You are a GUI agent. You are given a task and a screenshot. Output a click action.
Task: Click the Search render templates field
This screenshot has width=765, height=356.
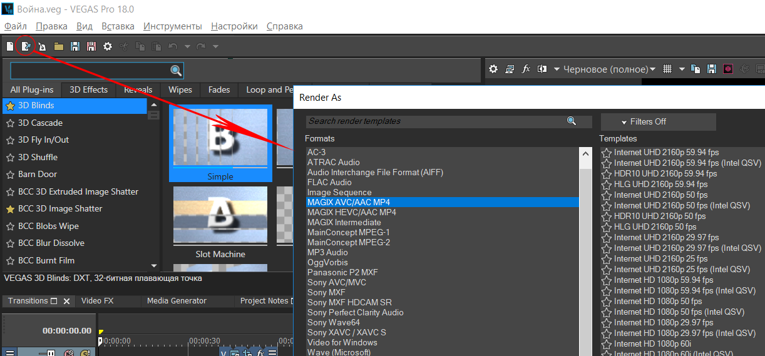click(436, 121)
